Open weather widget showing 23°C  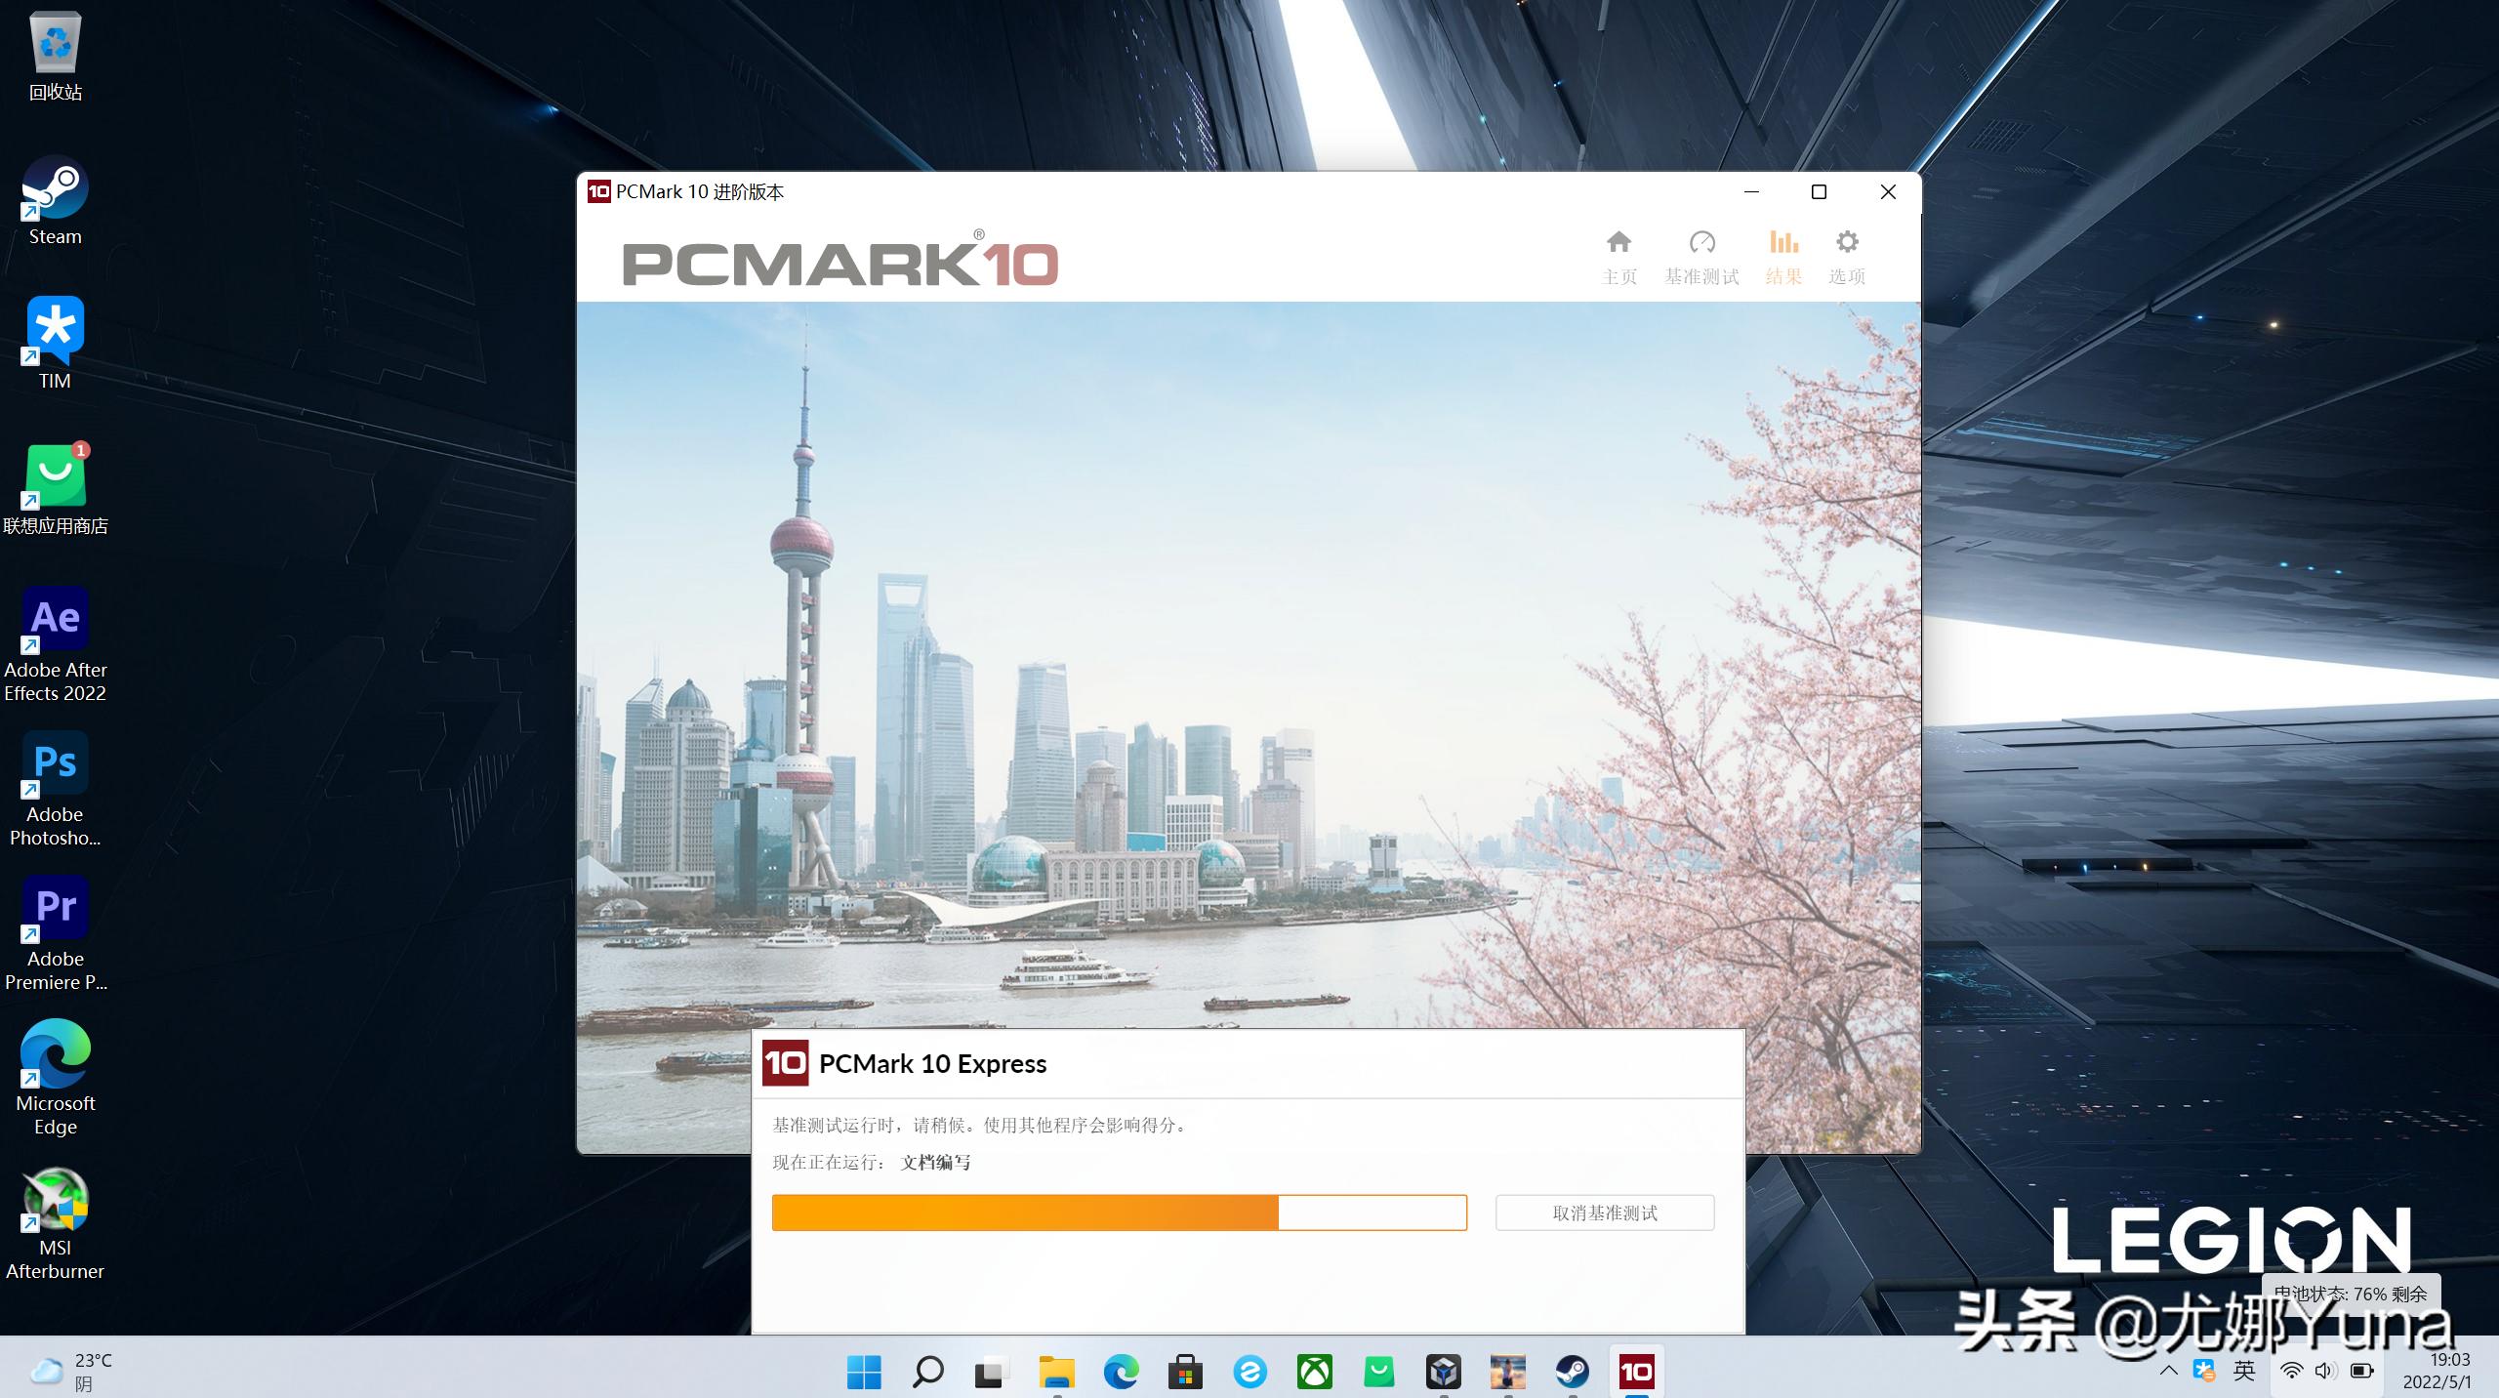click(x=70, y=1371)
